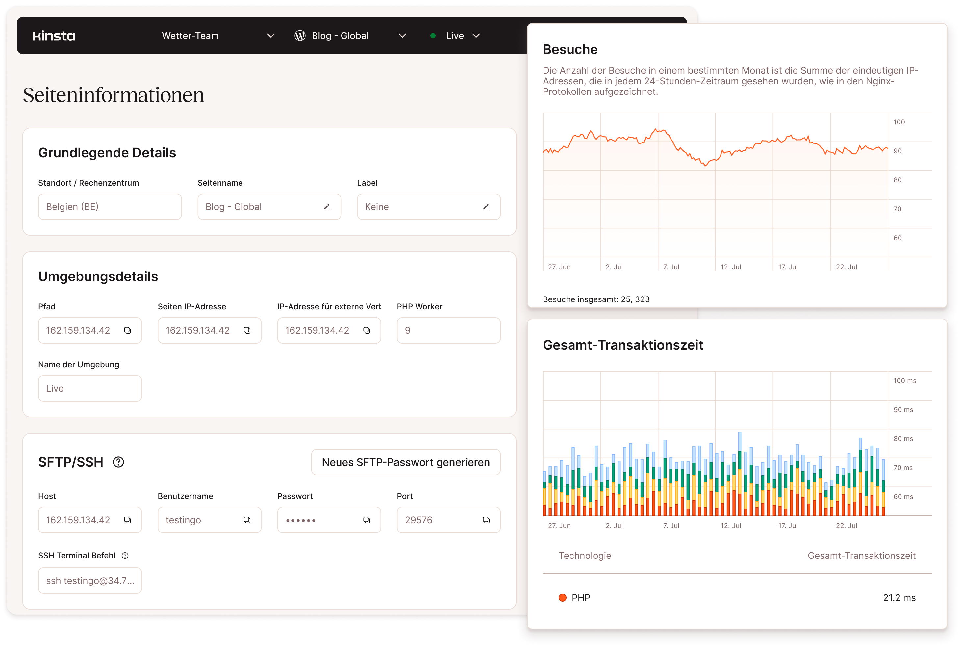
Task: Copy the Seiten IP-Adresse
Action: 247,330
